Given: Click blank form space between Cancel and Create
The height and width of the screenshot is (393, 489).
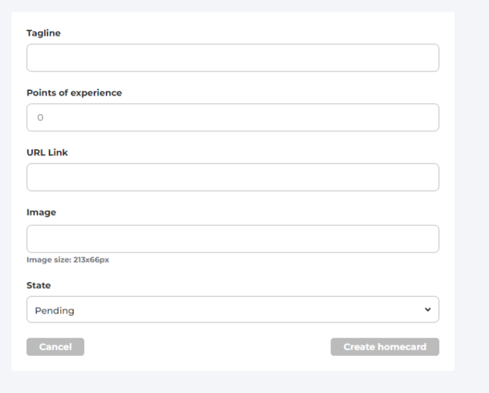Looking at the screenshot, I should coord(207,347).
